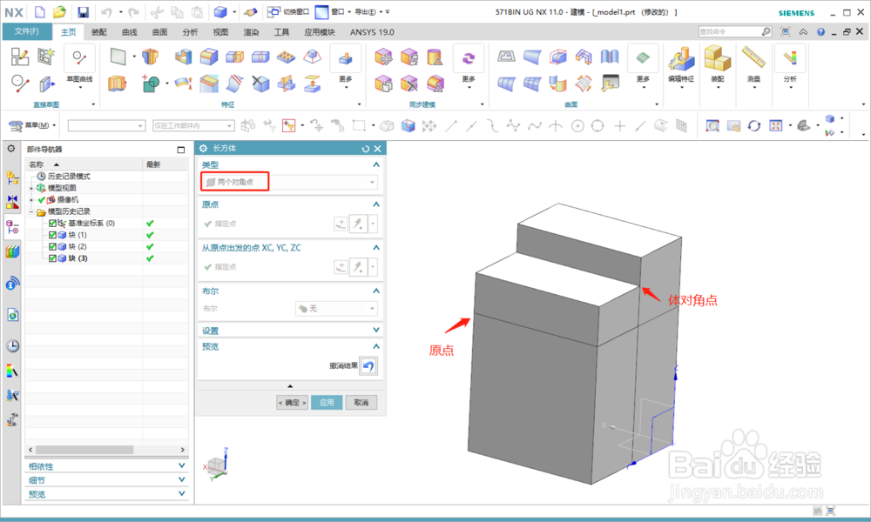Switch to the 分析 ribbon tab
871x522 pixels.
pyautogui.click(x=190, y=32)
